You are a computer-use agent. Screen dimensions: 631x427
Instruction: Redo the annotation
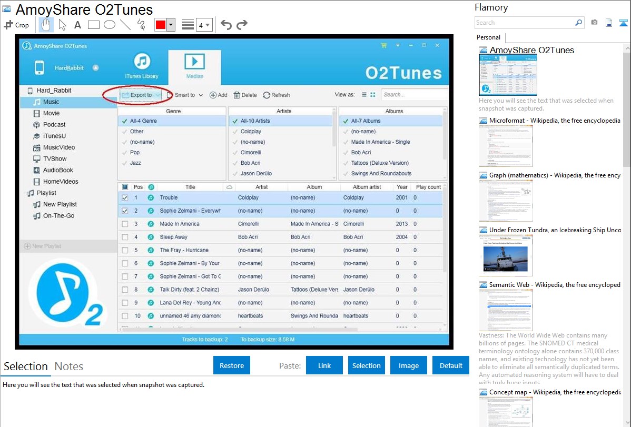pos(242,25)
